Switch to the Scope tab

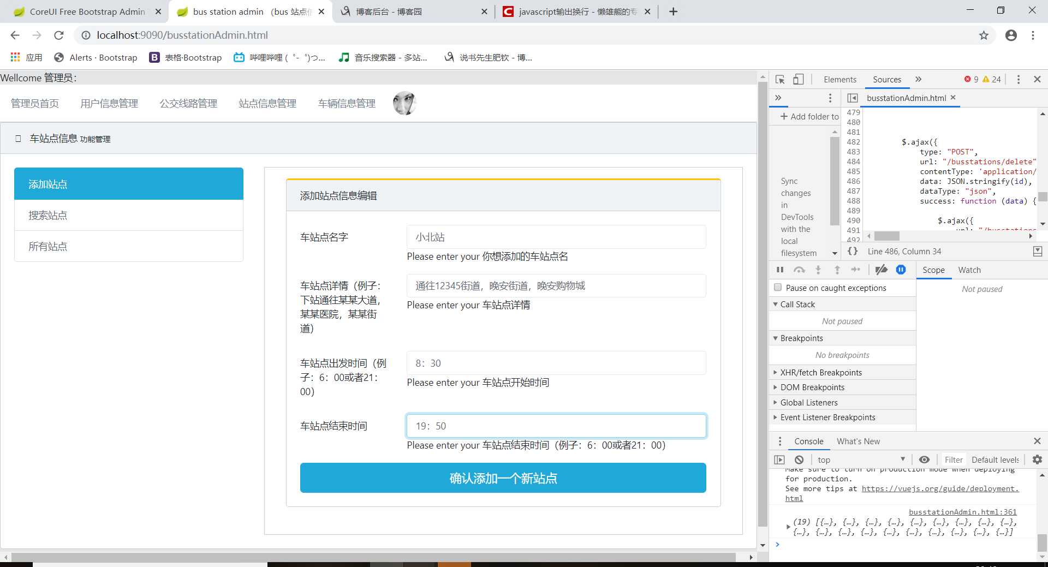(x=933, y=270)
